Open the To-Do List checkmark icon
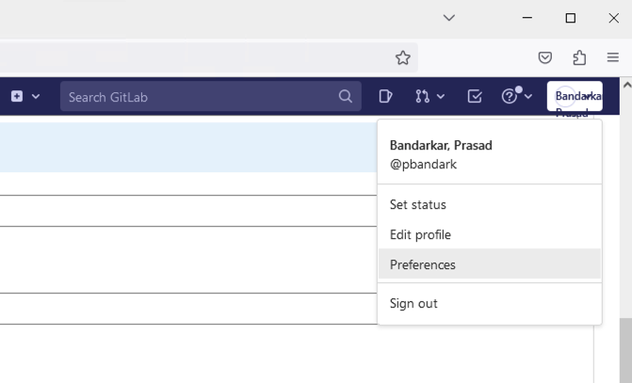632x383 pixels. click(475, 96)
